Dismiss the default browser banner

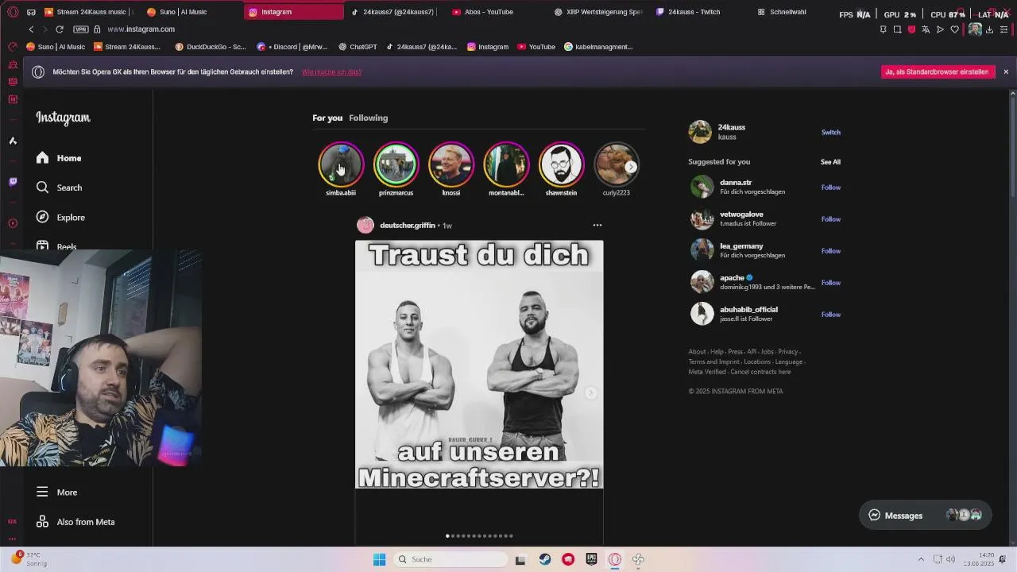tap(1005, 71)
